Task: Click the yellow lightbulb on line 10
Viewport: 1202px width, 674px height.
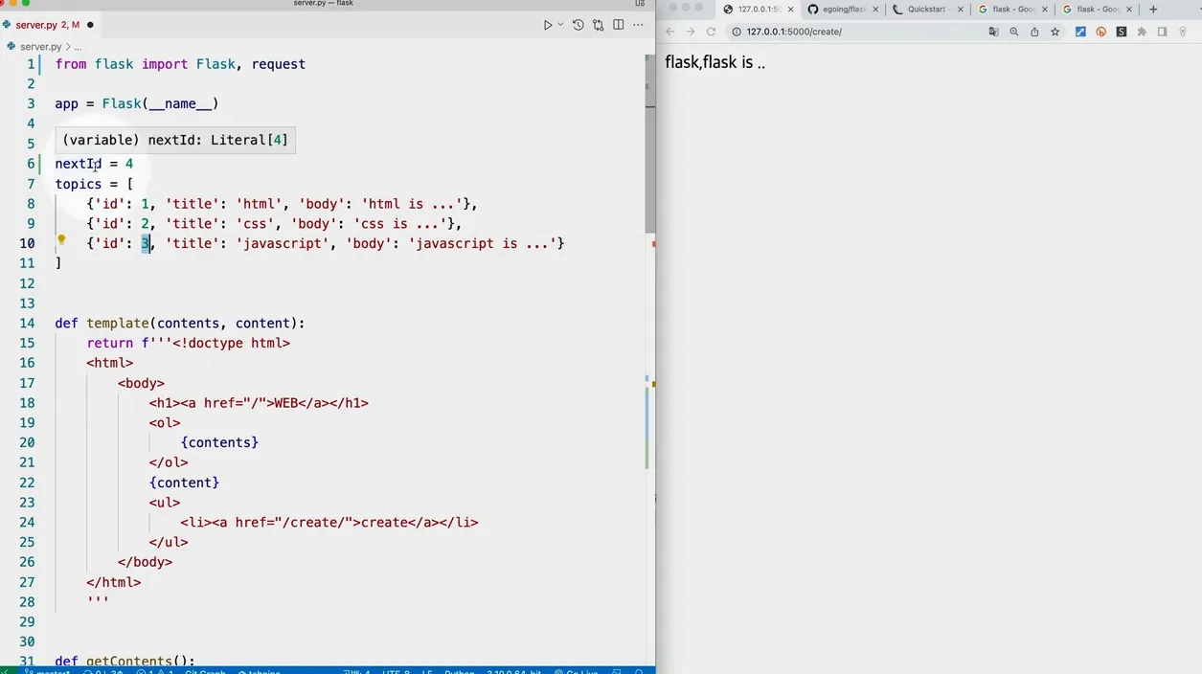Action: pos(61,240)
